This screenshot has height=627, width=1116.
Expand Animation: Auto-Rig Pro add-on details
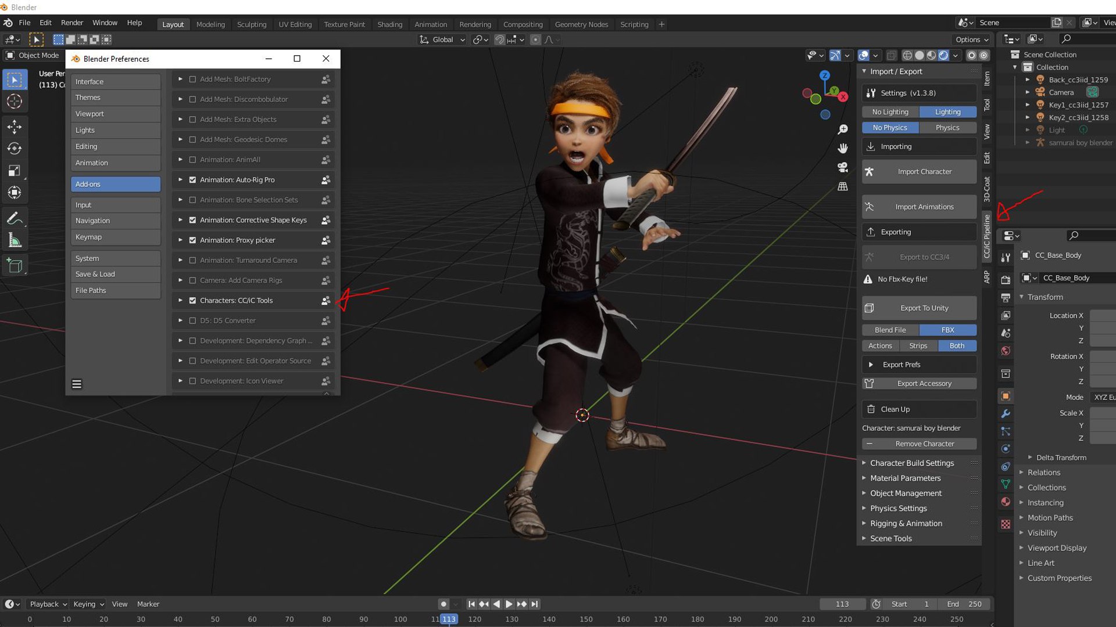[180, 180]
